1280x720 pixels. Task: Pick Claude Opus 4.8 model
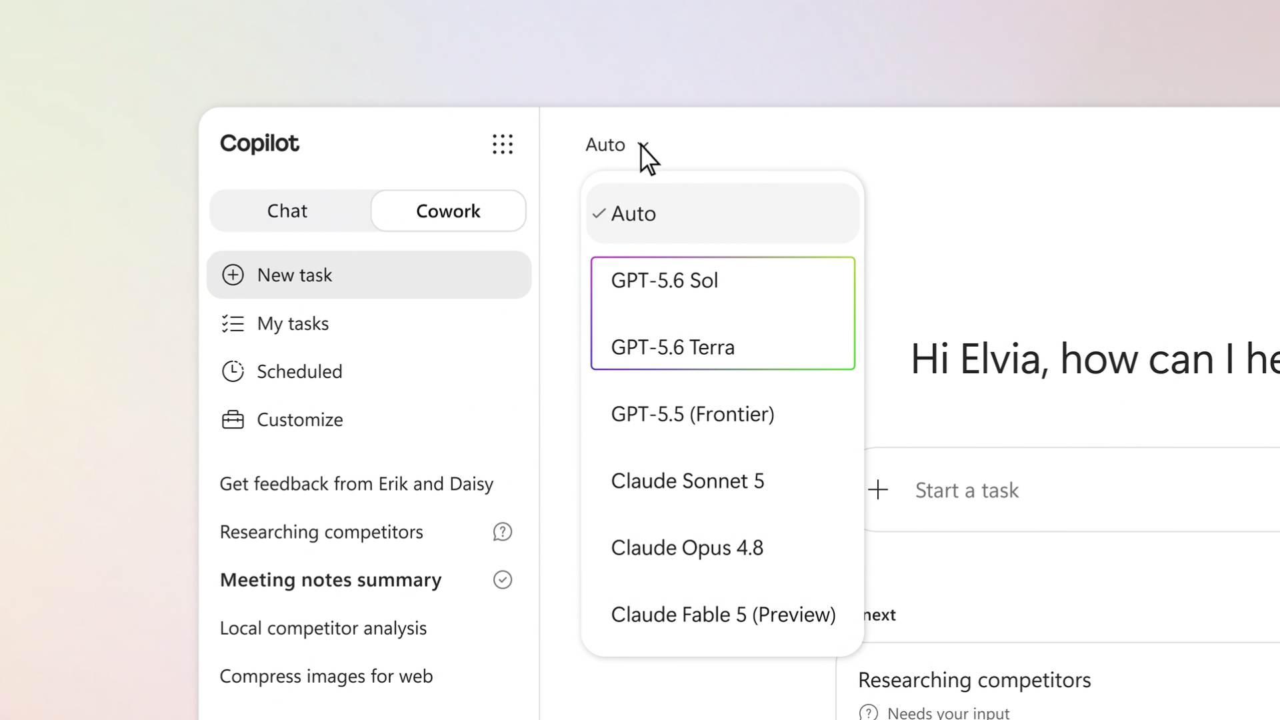(x=723, y=547)
